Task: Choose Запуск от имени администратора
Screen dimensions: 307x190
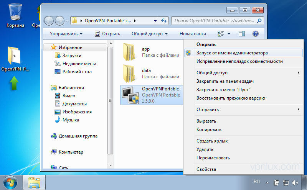Action: click(x=243, y=53)
